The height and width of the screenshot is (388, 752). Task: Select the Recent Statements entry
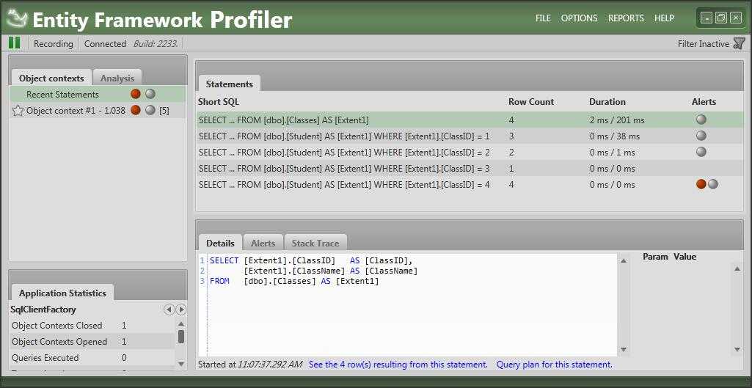click(x=98, y=94)
